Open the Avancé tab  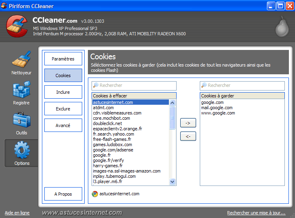pos(63,125)
